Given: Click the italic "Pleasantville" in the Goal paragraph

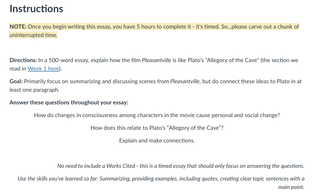Looking at the screenshot, I should 185,81.
